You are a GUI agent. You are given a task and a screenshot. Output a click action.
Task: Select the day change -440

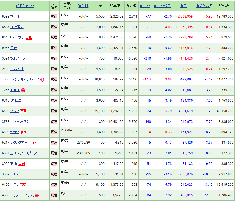pyautogui.click(x=147, y=122)
